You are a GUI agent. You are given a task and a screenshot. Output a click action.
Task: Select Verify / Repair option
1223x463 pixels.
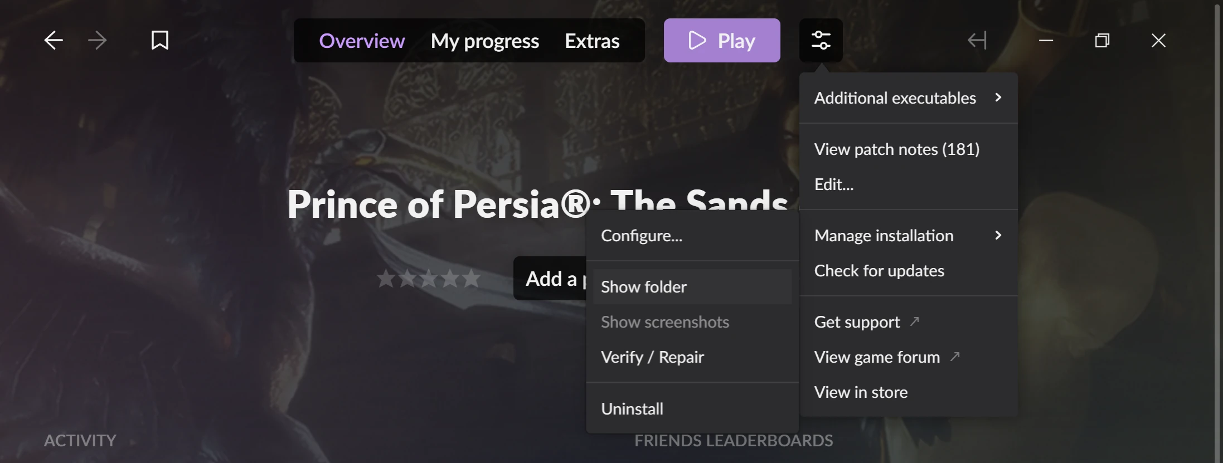692,357
